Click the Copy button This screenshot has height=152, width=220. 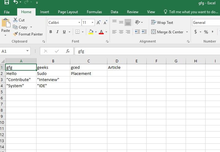click(20, 27)
